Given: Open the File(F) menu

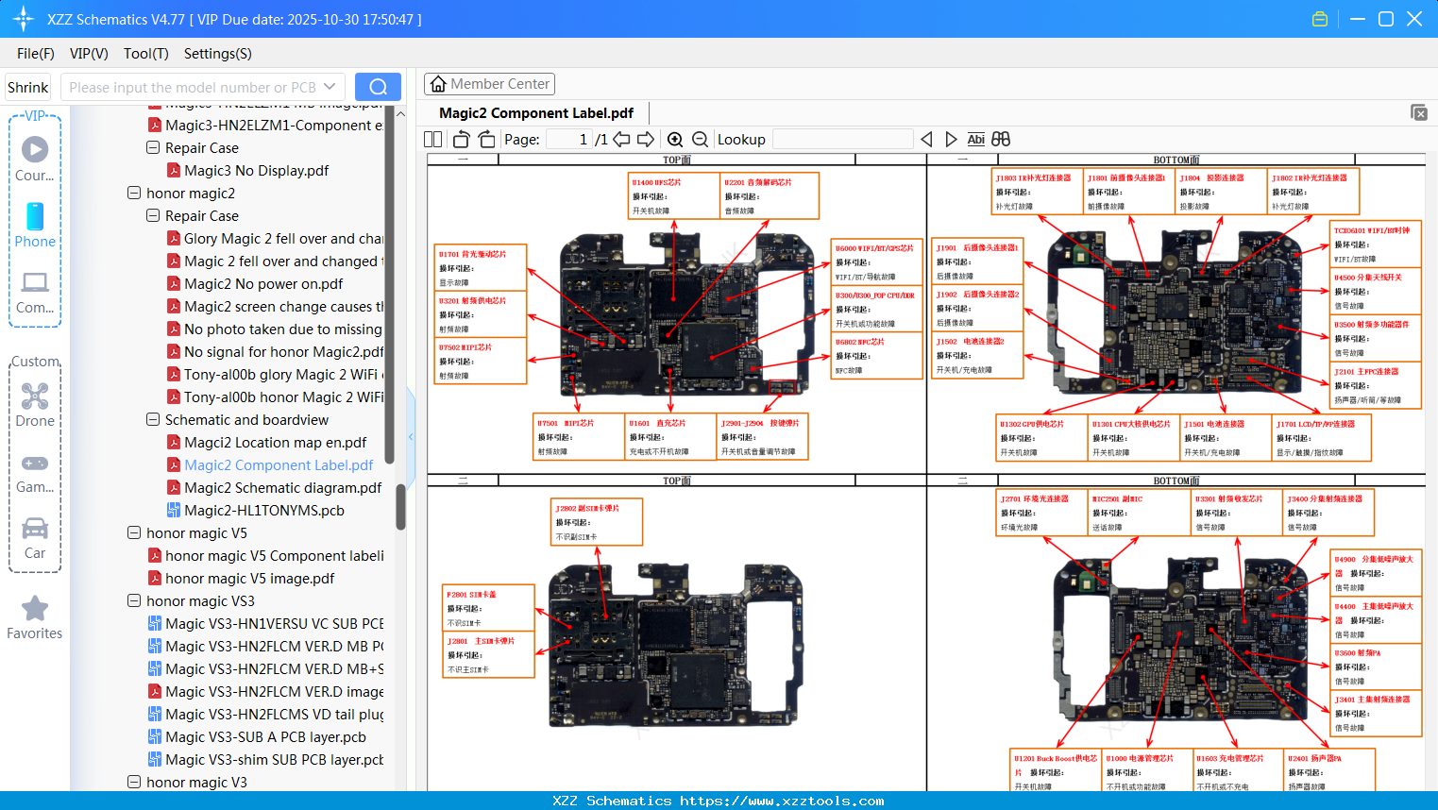Looking at the screenshot, I should click(36, 54).
